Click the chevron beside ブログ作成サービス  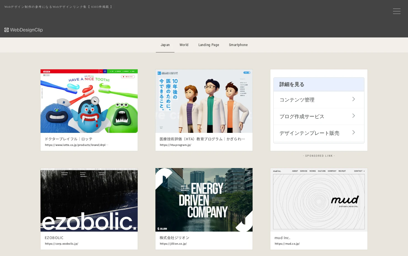(354, 116)
